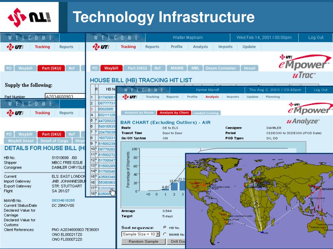Click the uTrac logo below eMpower
The image size is (333, 249).
(304, 75)
